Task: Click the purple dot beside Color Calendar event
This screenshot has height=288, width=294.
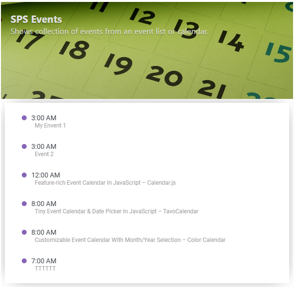Action: [x=24, y=232]
